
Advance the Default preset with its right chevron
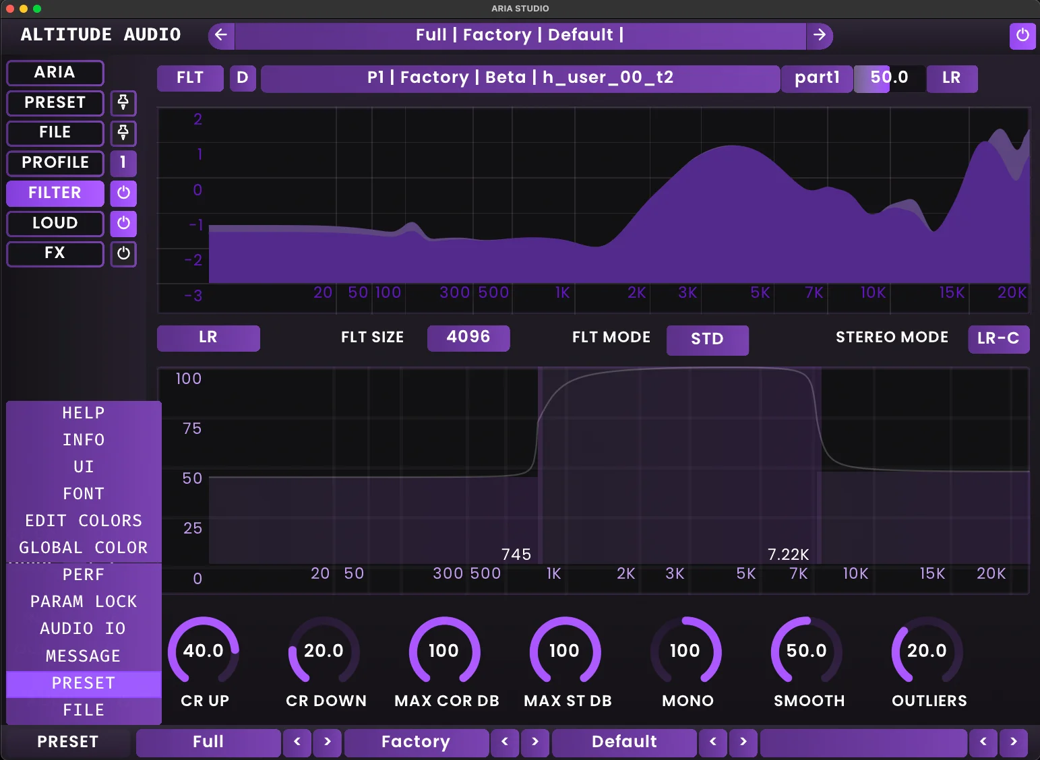point(743,742)
